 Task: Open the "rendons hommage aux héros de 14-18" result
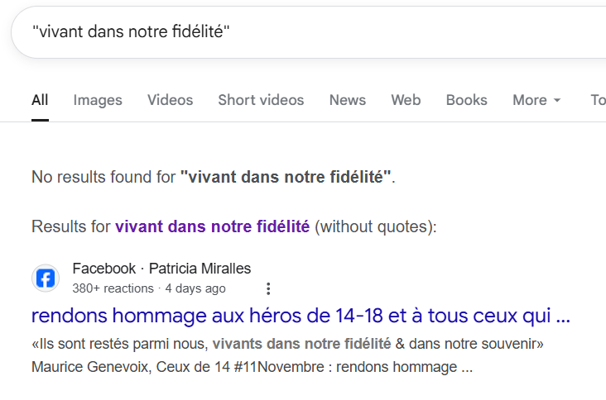coord(301,316)
